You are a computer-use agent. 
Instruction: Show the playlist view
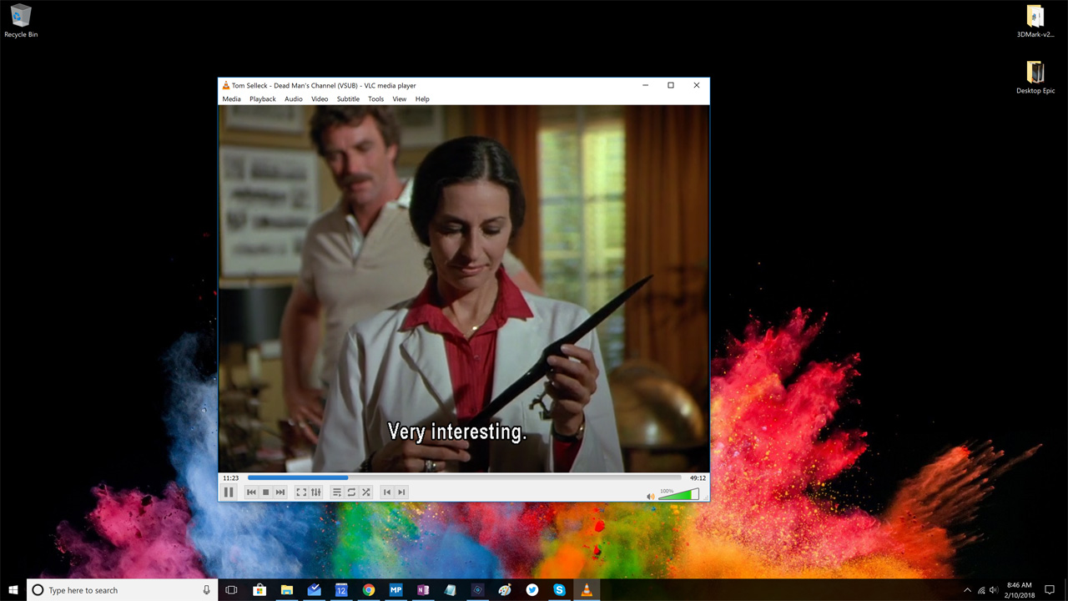click(336, 492)
